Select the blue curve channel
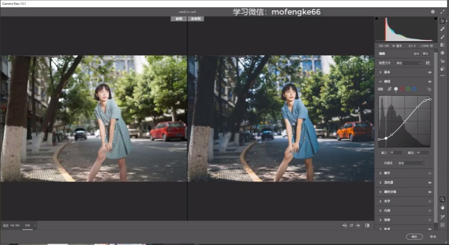The image size is (449, 245). coord(414,89)
